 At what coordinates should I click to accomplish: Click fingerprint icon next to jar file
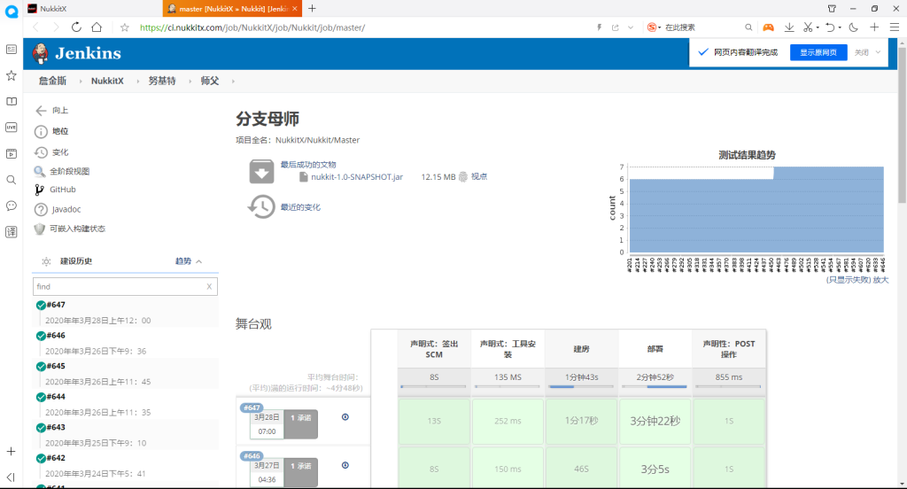pos(462,176)
